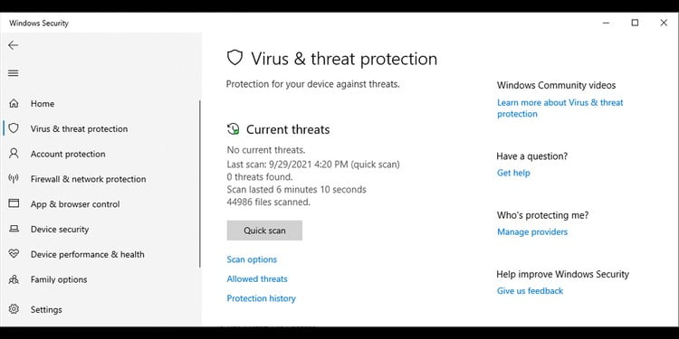Open the hamburger navigation menu
Viewport: 679px width, 339px height.
coord(14,73)
